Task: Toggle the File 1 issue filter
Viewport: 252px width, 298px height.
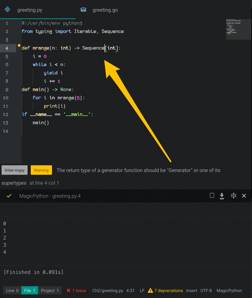Action: coord(30,290)
